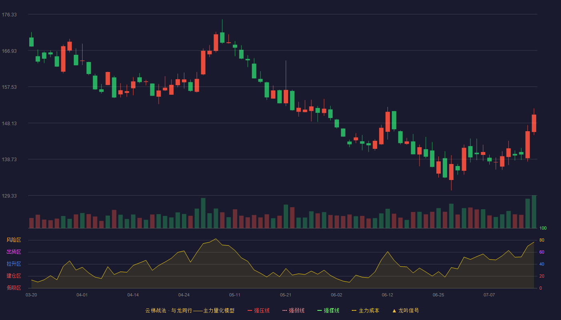561x320 pixels.
Task: Click the 06-12 date label
Action: pos(387,295)
